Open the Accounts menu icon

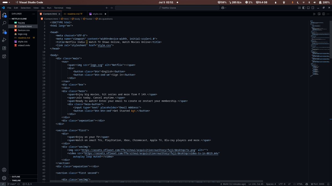tap(4, 170)
